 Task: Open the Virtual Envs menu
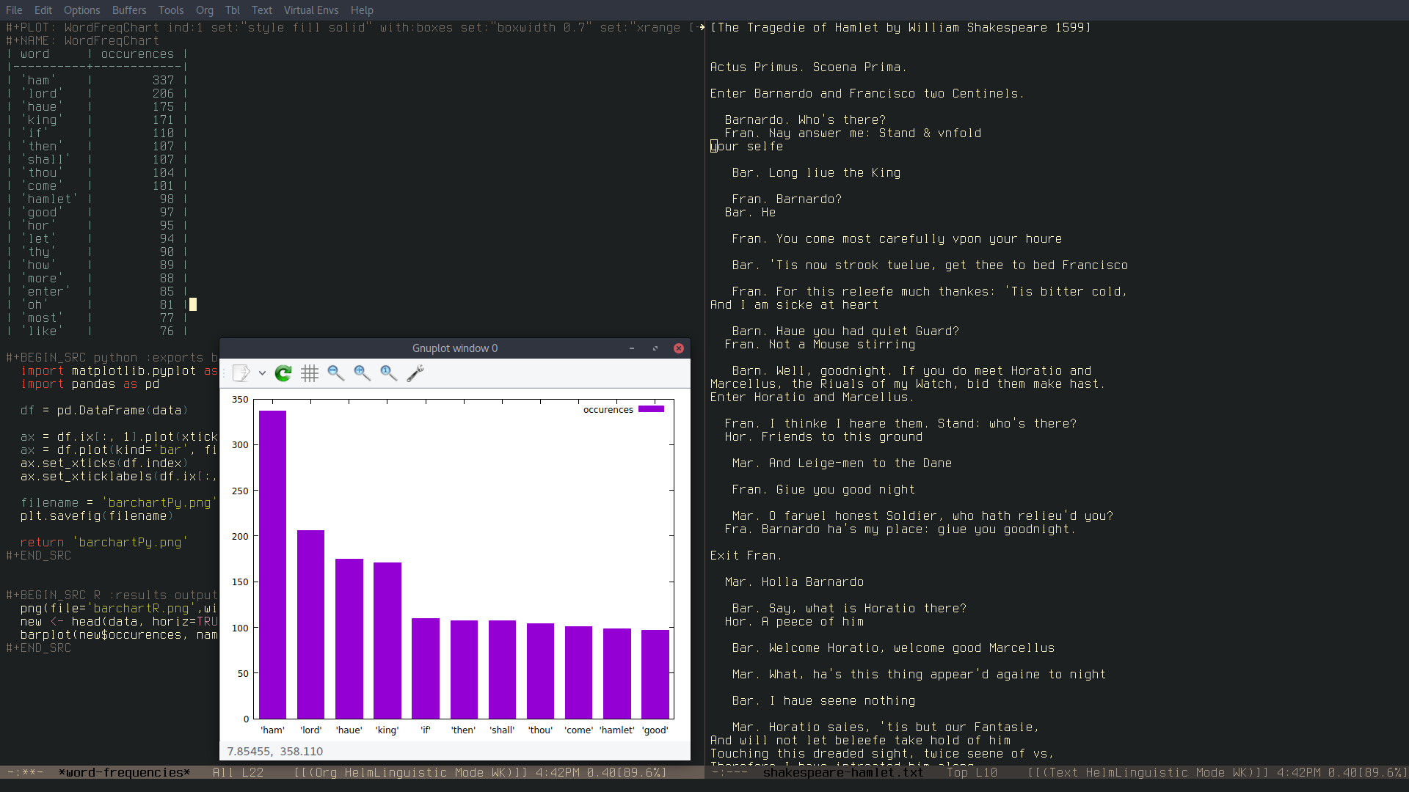pyautogui.click(x=311, y=10)
